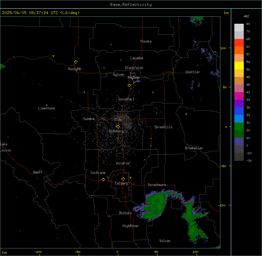Click the Sylvan label
The image size is (262, 256).
coord(119,74)
